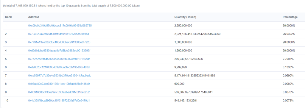Click the top 10 accounts summary text

coord(71,6)
